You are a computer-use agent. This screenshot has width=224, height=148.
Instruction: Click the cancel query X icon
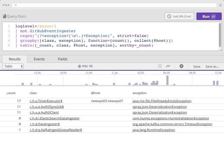coord(181,66)
